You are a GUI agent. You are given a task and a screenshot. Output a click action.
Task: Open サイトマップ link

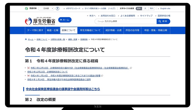(146, 16)
